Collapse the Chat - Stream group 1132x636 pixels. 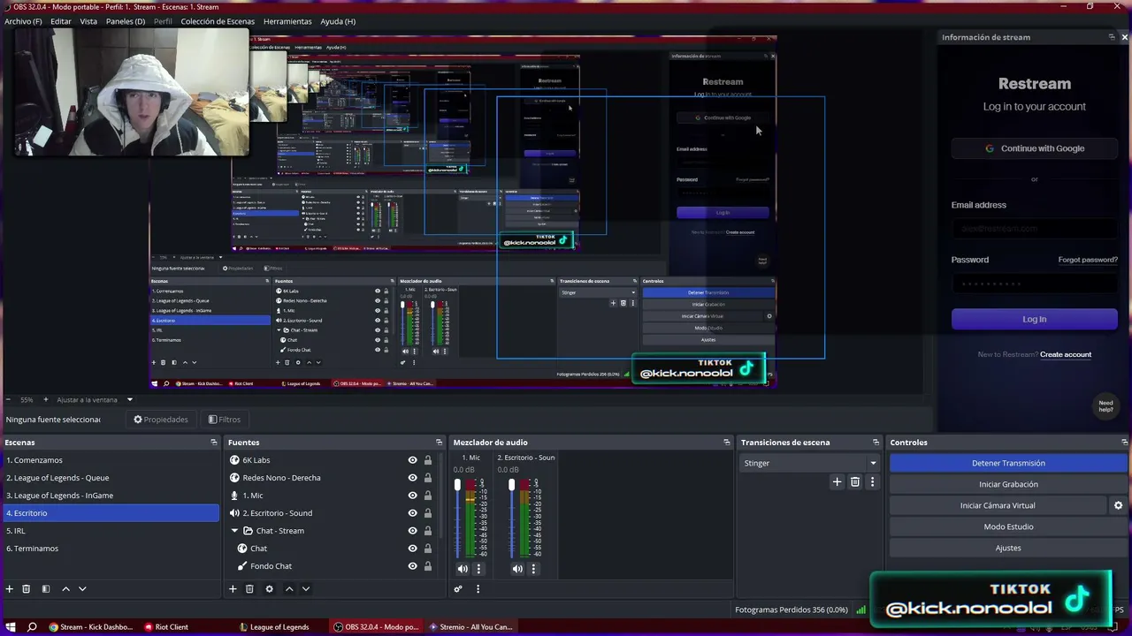click(x=235, y=531)
